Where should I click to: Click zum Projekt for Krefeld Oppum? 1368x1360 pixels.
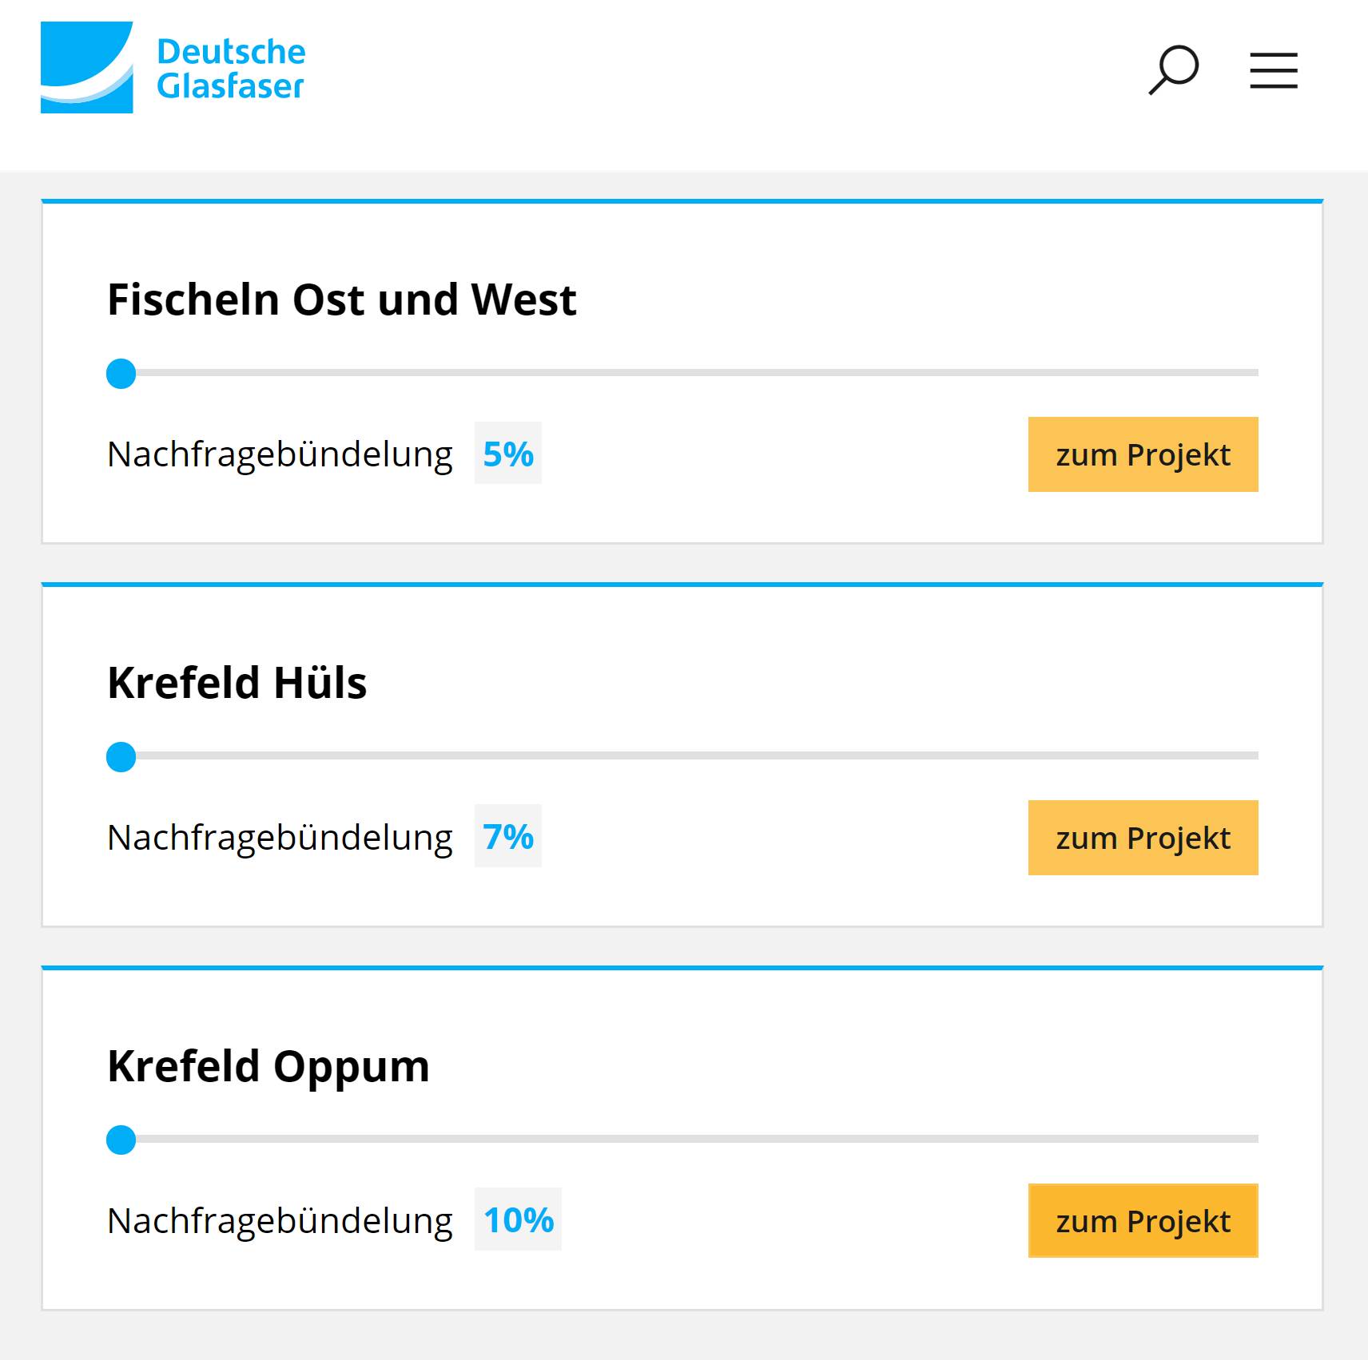tap(1143, 1220)
